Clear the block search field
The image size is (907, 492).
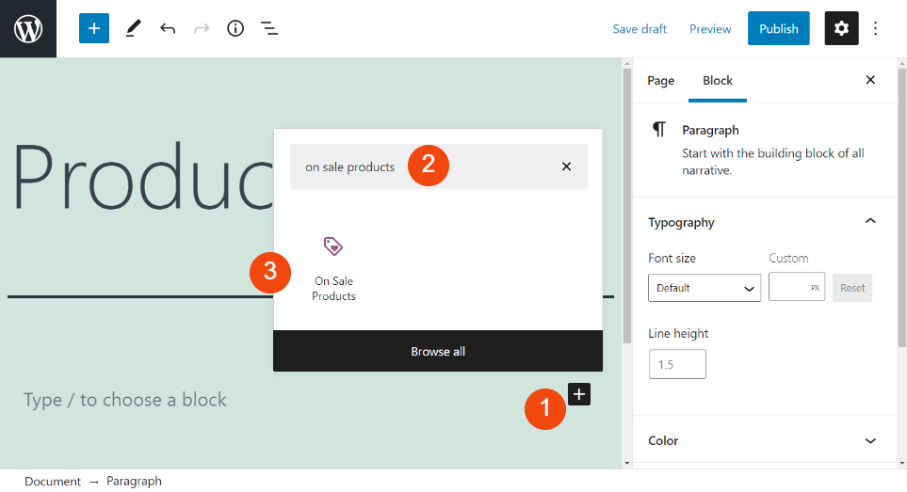tap(566, 167)
